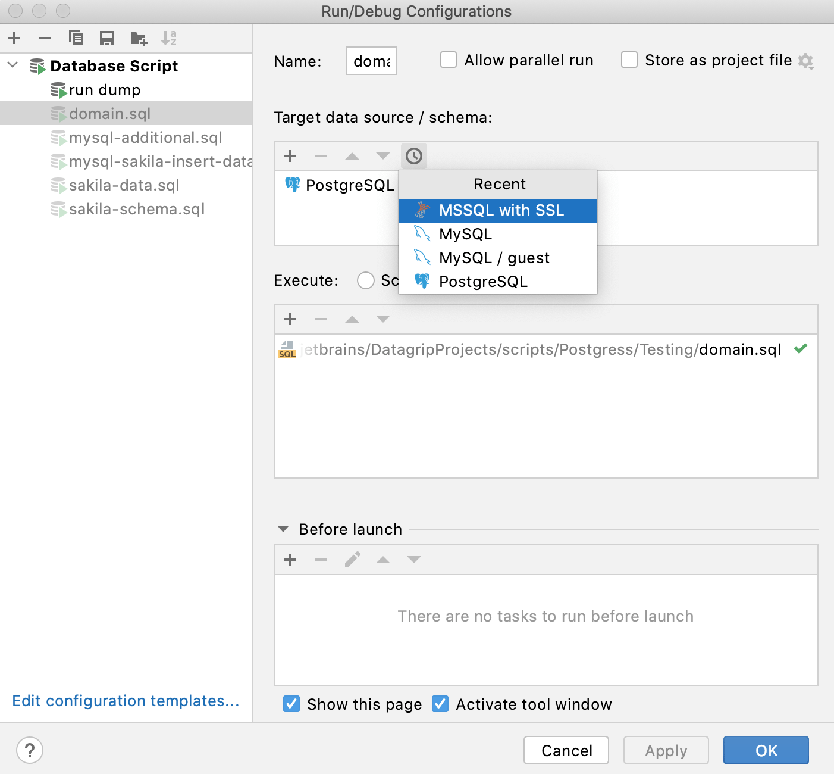Save the configuration using the save icon
Viewport: 834px width, 774px height.
coord(107,38)
